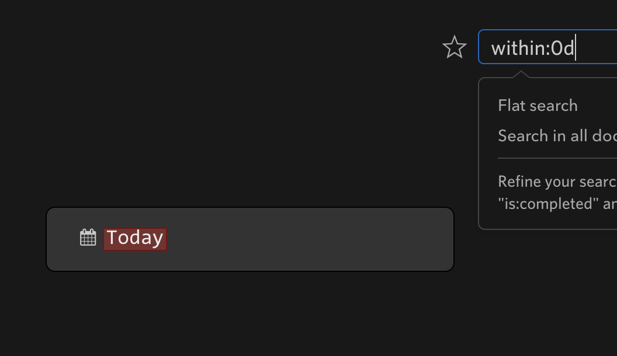Screen dimensions: 617x356
Task: Star the current within:0d search
Action: point(455,47)
